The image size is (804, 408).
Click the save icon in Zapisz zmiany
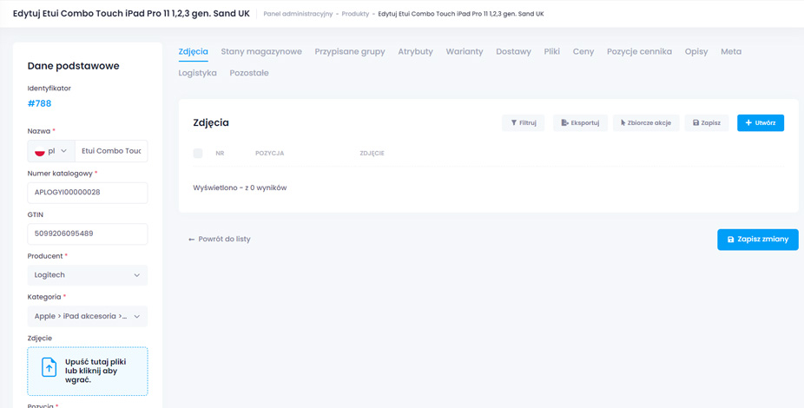point(731,240)
